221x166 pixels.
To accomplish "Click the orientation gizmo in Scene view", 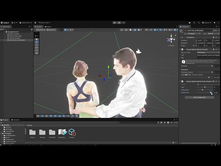I will [171, 39].
